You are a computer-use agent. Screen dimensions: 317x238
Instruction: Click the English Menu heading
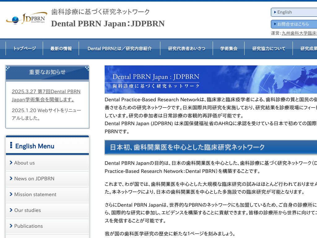[x=35, y=146]
